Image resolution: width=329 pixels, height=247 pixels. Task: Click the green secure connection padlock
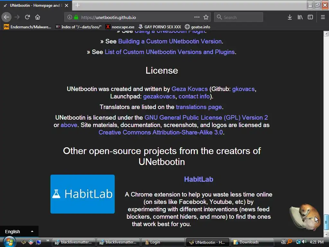coord(76,17)
